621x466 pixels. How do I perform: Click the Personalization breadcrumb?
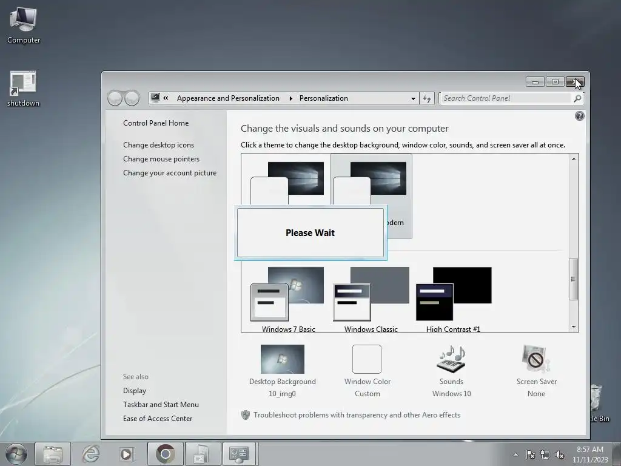click(324, 98)
